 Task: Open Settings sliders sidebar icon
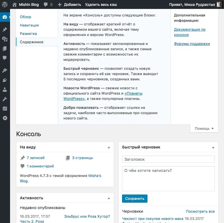[5, 109]
